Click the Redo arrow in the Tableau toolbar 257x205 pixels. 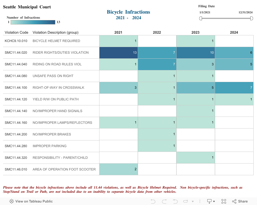coord(164,201)
